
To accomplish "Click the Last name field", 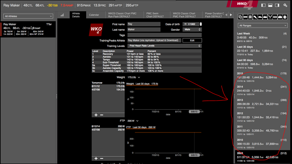I will 144,30.
